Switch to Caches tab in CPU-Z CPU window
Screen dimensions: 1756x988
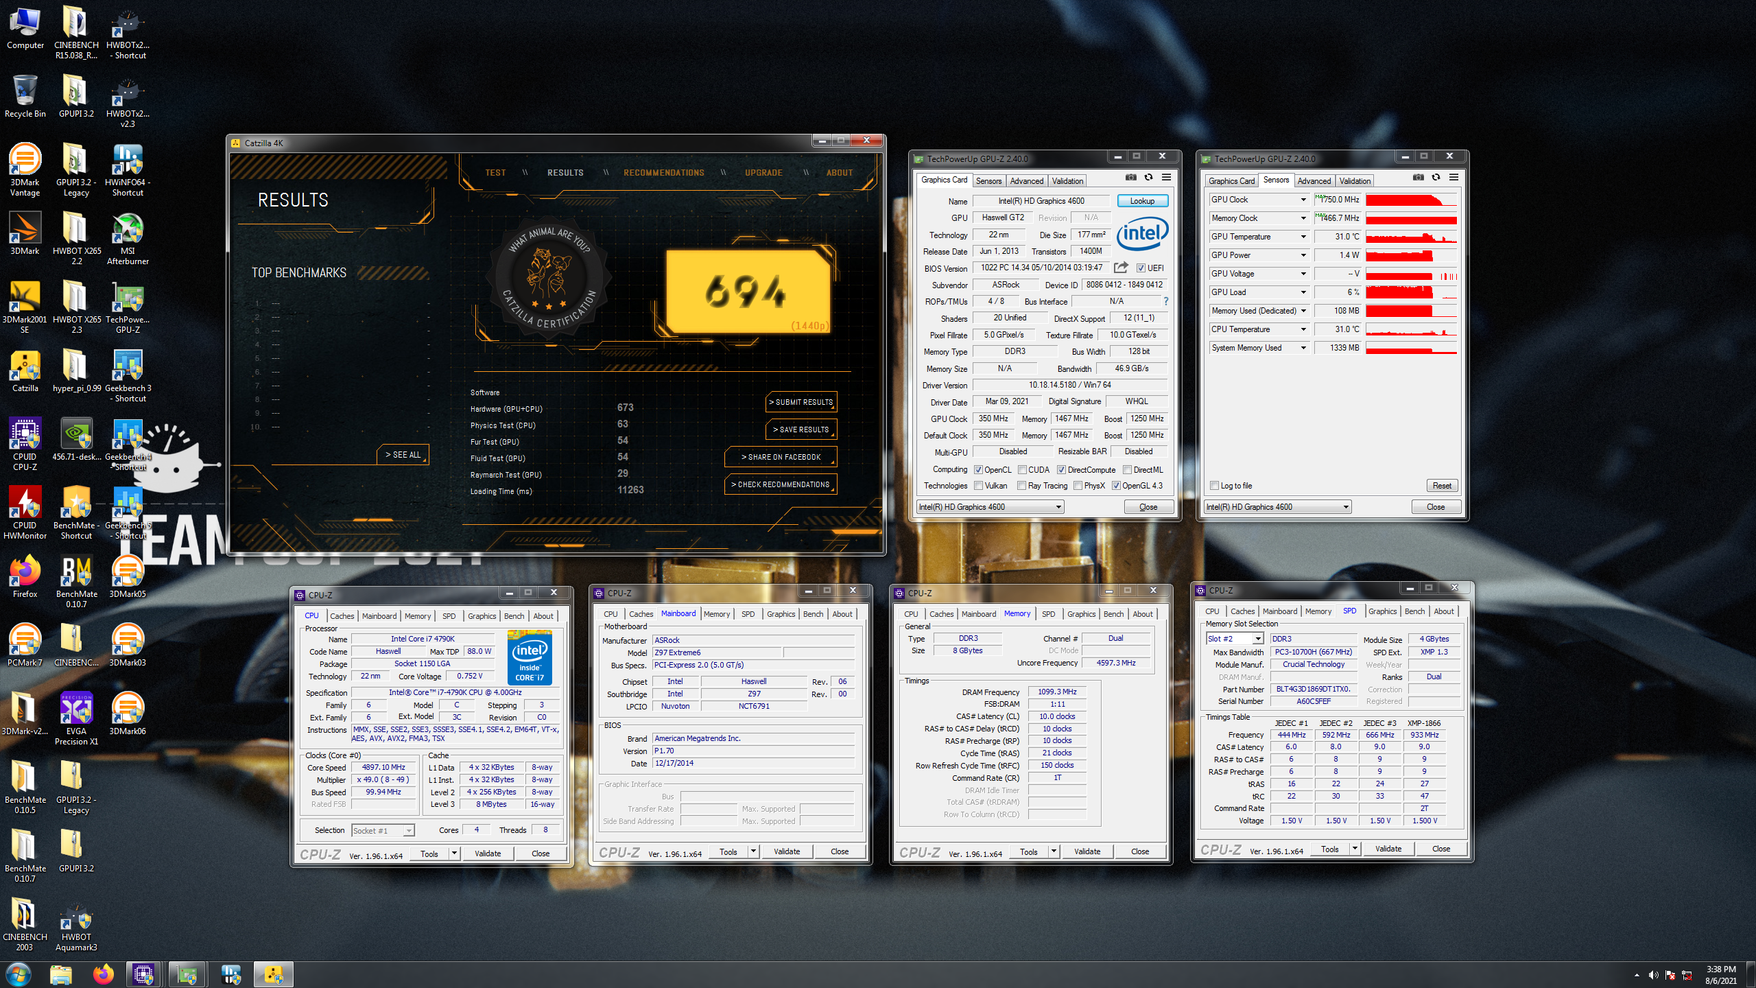(x=342, y=616)
